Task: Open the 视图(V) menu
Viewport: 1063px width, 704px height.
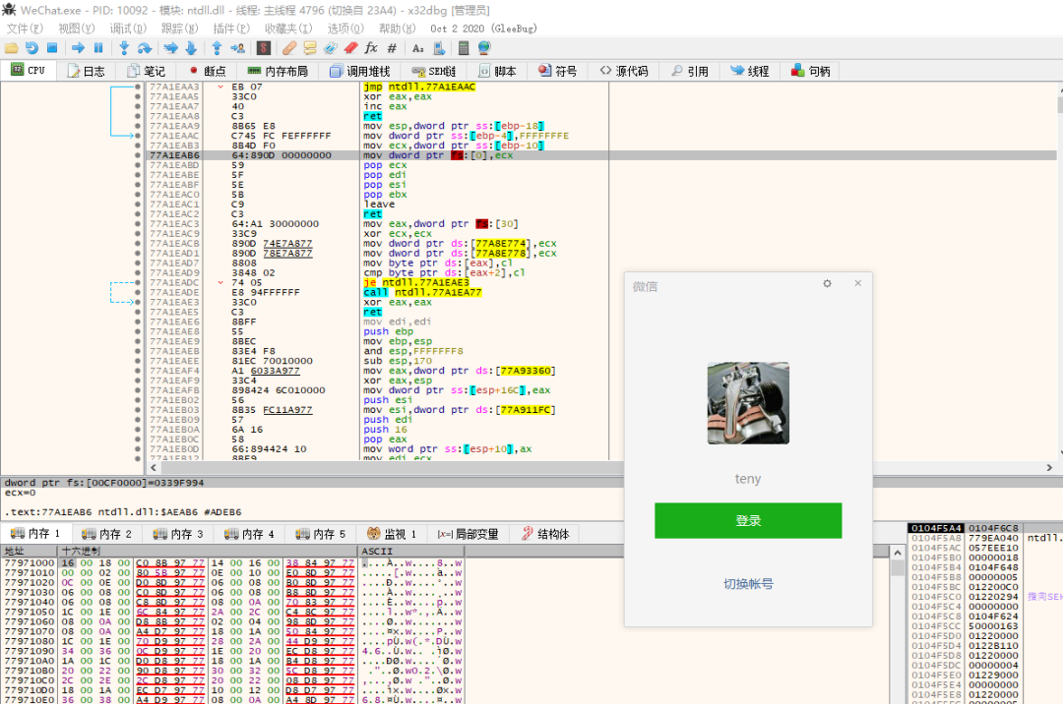Action: [77, 29]
